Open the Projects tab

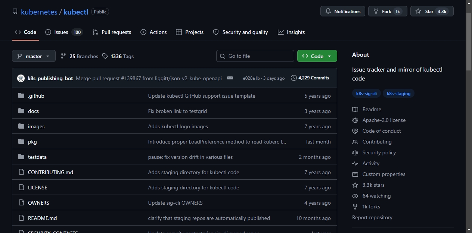click(190, 32)
